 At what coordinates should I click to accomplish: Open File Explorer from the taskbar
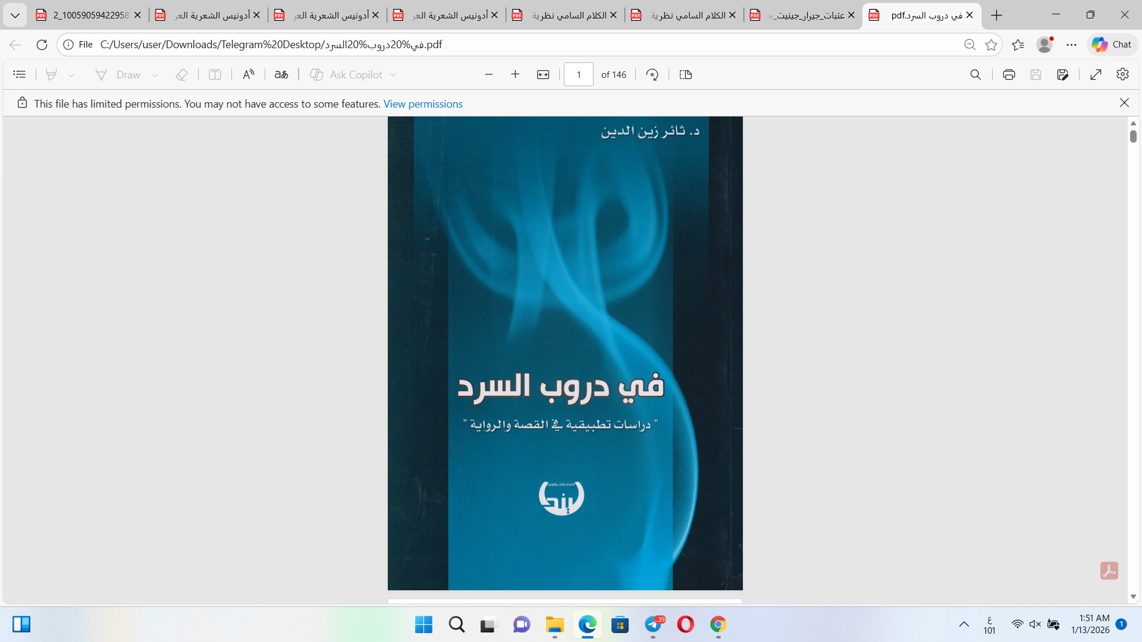coord(554,625)
